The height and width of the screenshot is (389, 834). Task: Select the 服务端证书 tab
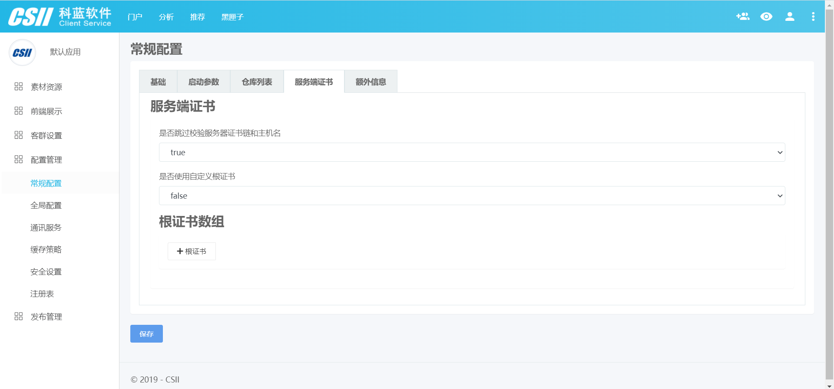(x=314, y=82)
